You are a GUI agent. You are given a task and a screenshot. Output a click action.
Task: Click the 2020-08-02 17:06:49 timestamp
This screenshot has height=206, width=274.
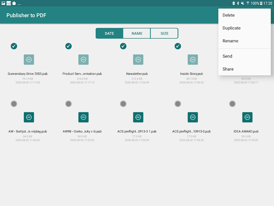pyautogui.click(x=137, y=82)
